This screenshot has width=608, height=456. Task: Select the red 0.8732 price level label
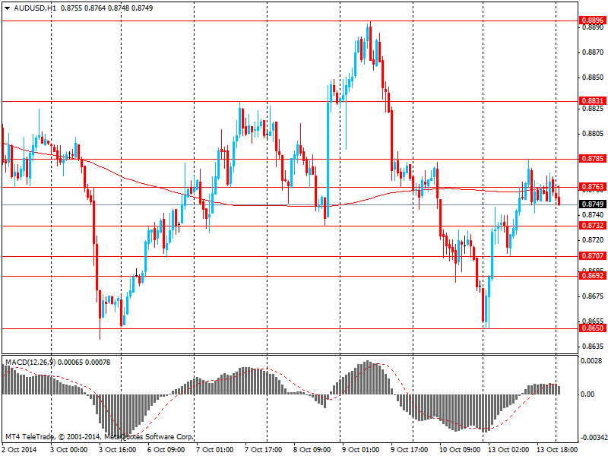click(x=592, y=226)
